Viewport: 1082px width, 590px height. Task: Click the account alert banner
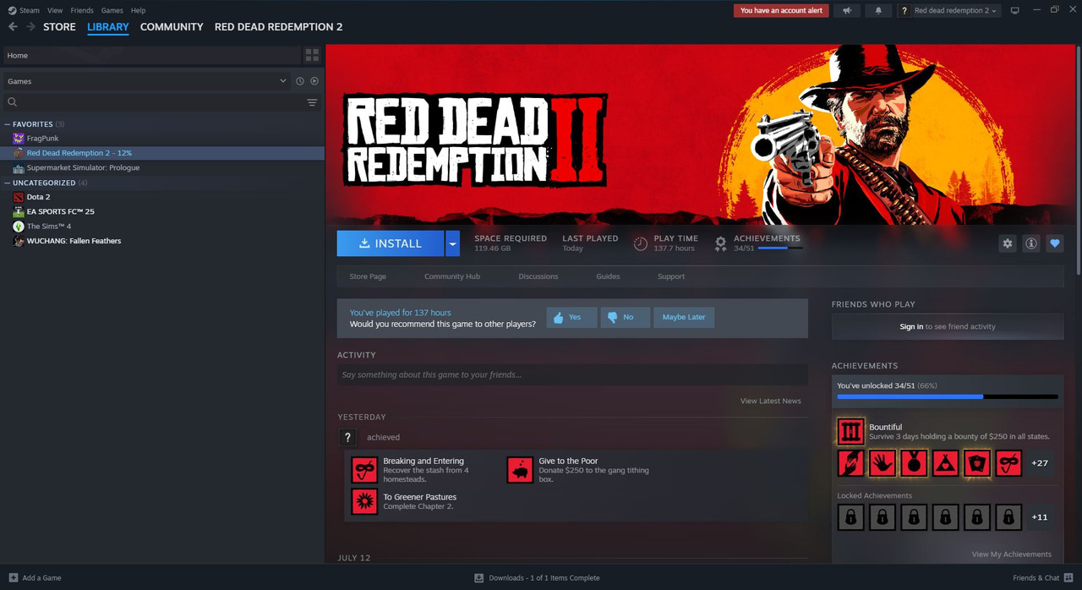click(781, 11)
